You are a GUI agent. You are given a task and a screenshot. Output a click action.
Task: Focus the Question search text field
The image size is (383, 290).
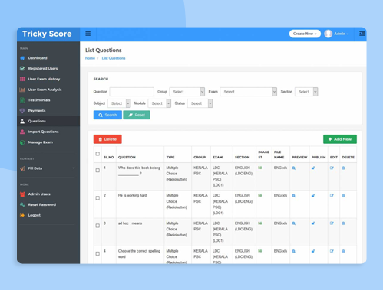point(132,92)
